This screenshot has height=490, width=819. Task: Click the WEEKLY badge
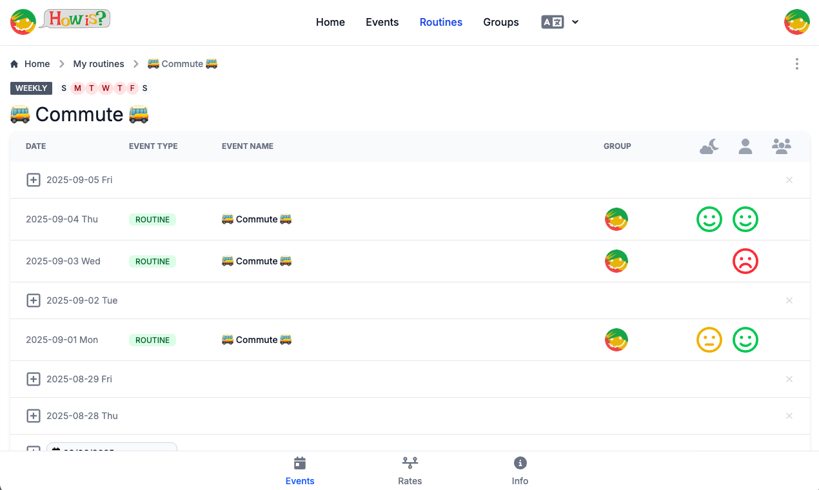point(31,88)
